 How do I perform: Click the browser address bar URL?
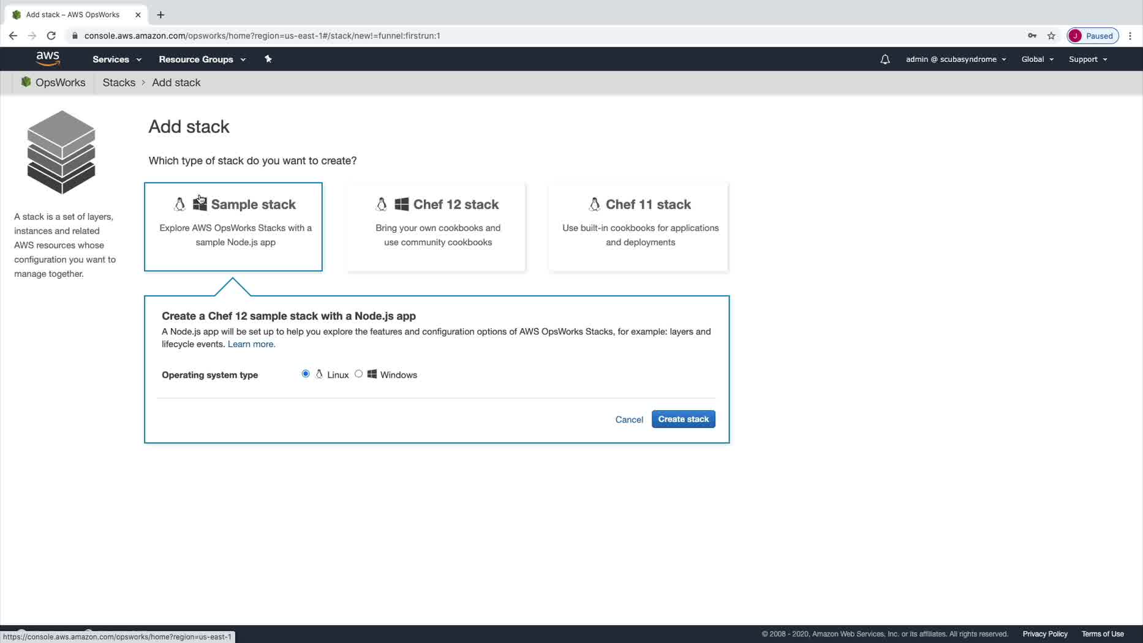tap(262, 36)
